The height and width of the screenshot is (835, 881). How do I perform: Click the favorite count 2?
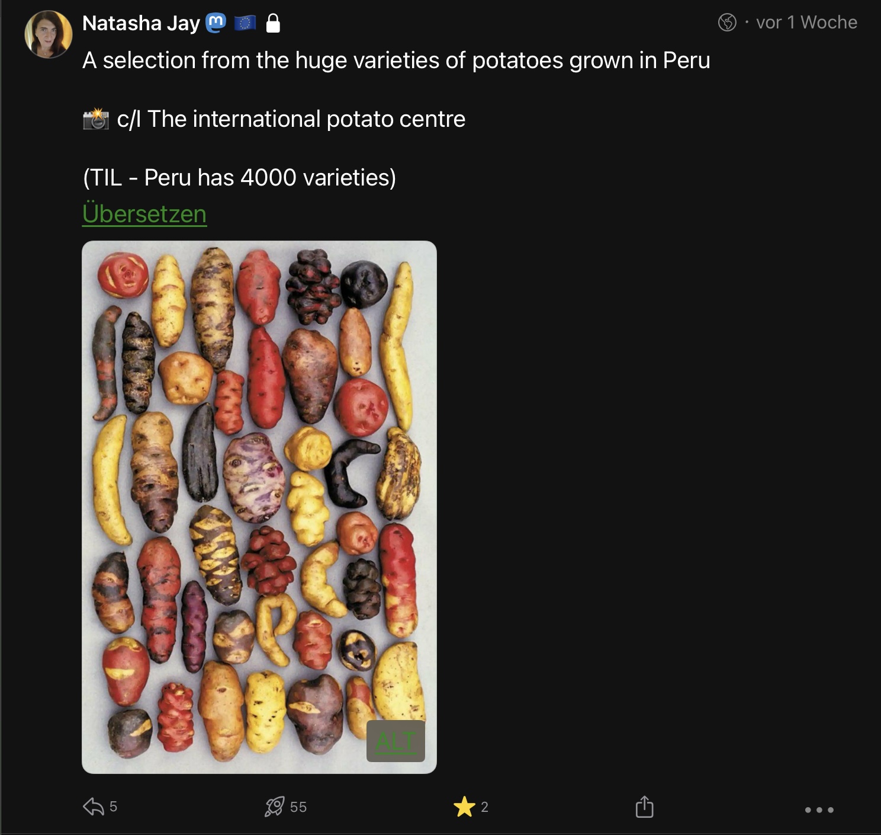click(x=484, y=807)
